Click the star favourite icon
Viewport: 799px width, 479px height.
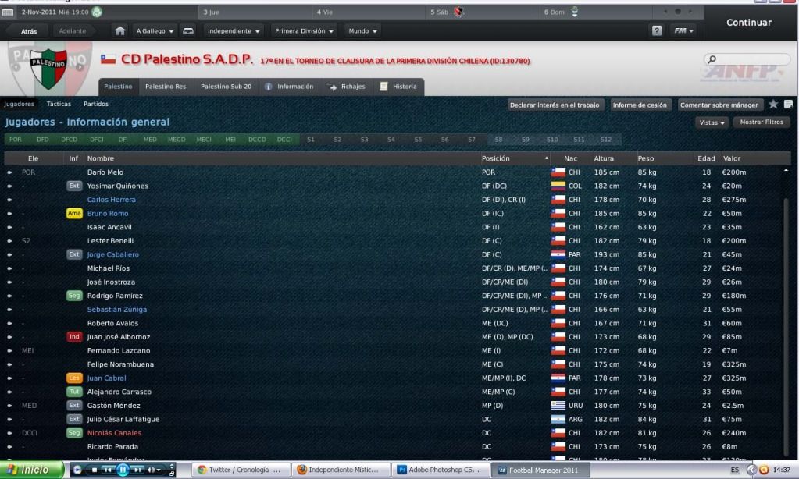point(773,105)
